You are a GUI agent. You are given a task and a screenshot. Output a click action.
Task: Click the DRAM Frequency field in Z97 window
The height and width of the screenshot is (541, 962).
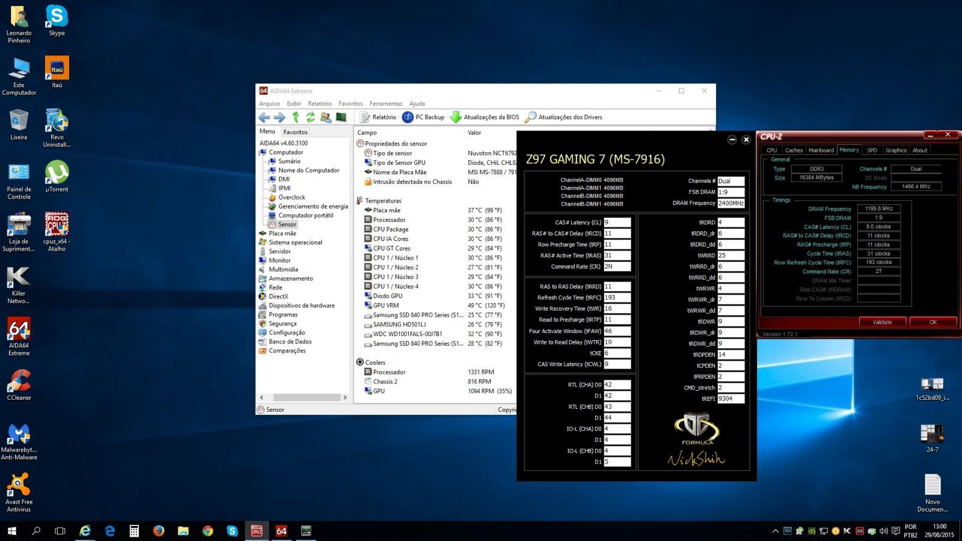731,203
